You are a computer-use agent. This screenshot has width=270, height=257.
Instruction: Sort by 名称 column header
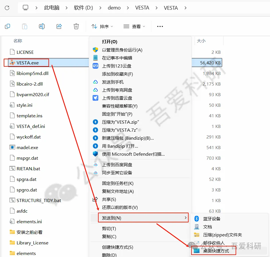coord(18,41)
